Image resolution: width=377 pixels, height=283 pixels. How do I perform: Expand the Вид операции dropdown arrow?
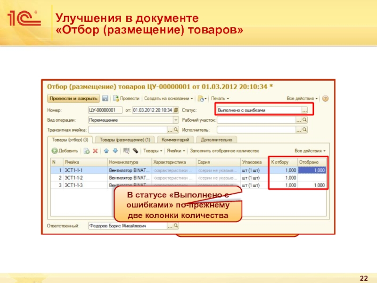tap(176, 120)
